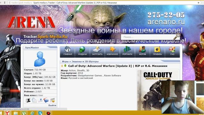
Task: Open Yandex Browser from taskbar
Action: point(7,113)
